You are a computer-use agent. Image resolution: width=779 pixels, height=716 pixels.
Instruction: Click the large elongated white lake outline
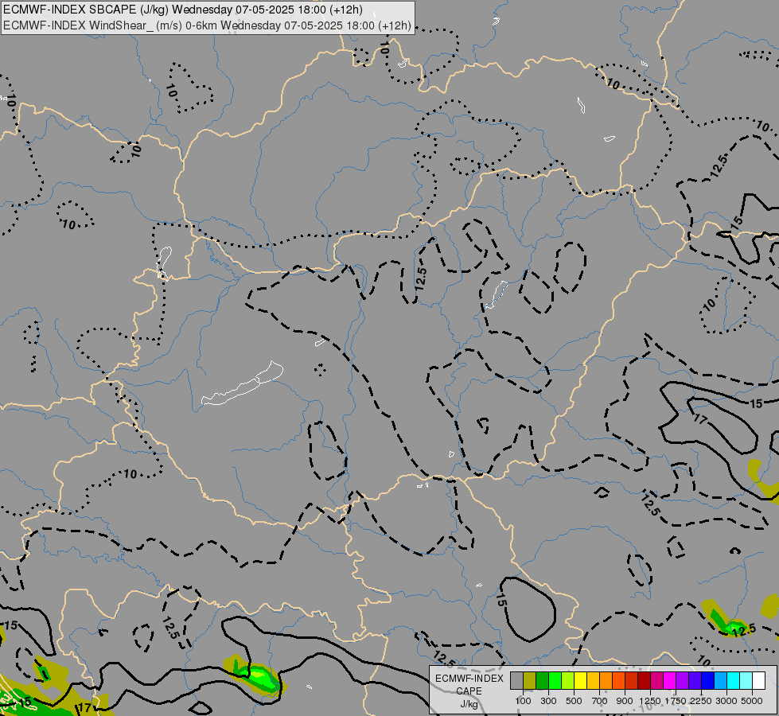(243, 384)
